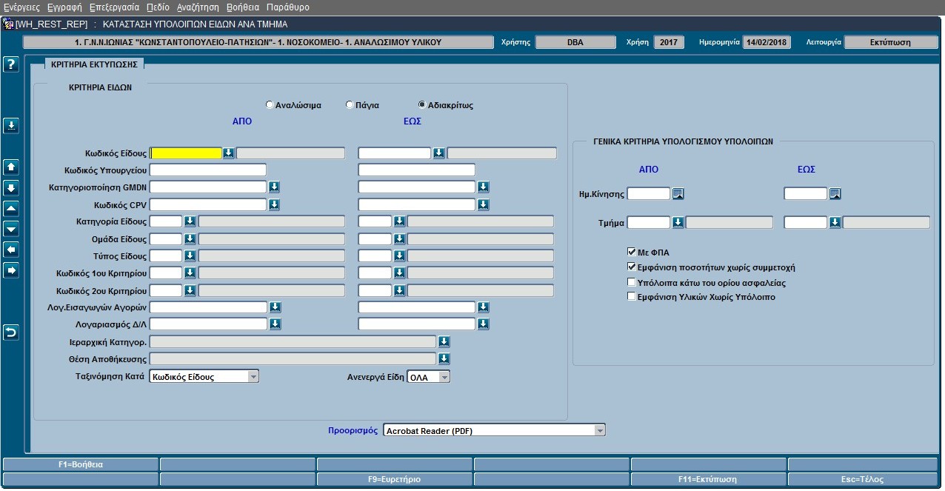This screenshot has width=945, height=491.
Task: Open lookup for Κωδικός Είδους ΕΩΣ
Action: (438, 153)
